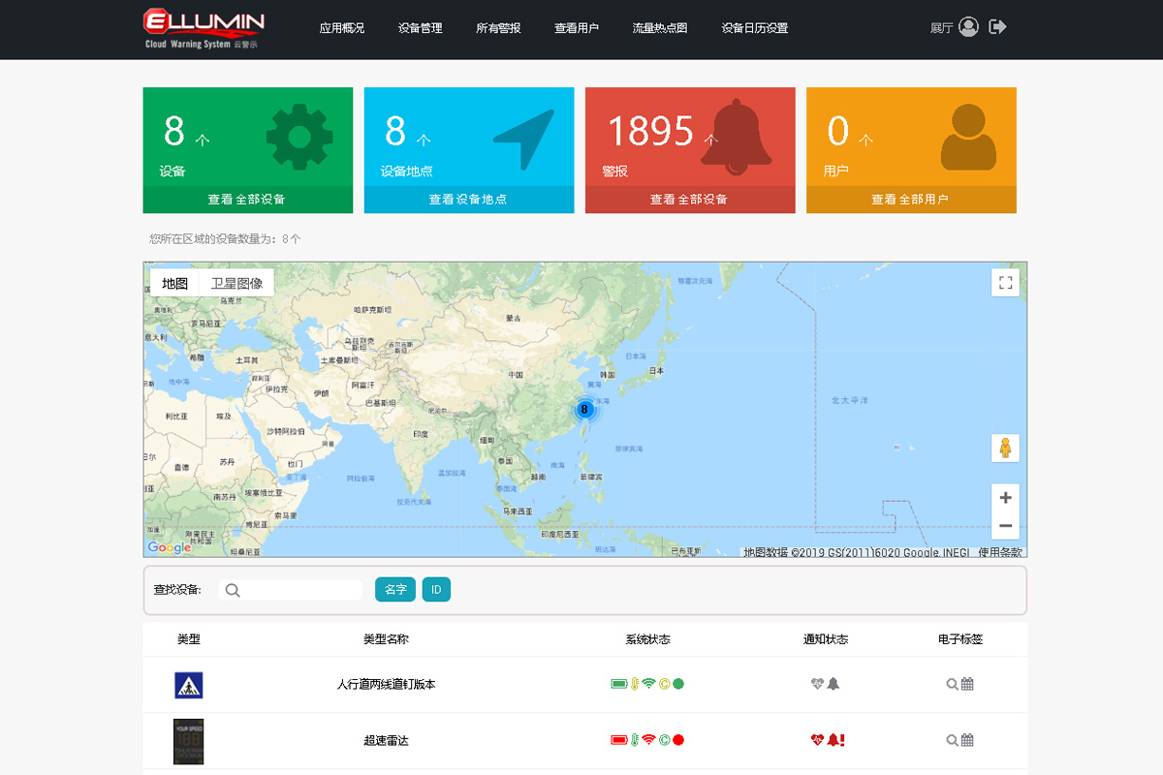Click the logout arrow icon in header
Screen dimensions: 1163x775
coord(997,27)
